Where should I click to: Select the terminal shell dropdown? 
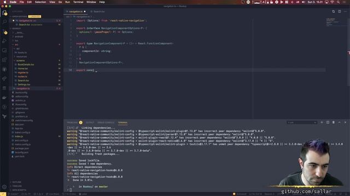click(302, 122)
